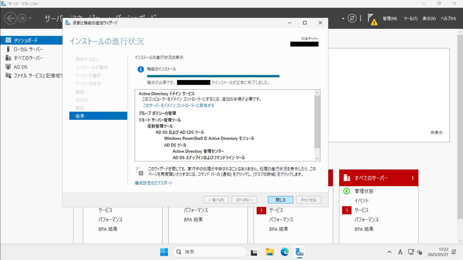Open the Windows Start menu
This screenshot has height=260, width=463.
click(164, 252)
